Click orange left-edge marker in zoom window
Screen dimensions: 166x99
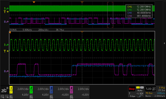pos(10,32)
